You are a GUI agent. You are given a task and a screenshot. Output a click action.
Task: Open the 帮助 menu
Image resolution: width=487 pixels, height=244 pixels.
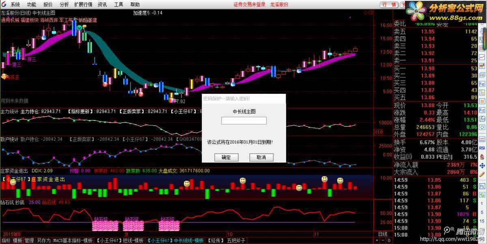(x=135, y=4)
